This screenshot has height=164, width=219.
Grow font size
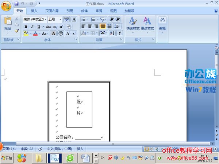point(68,33)
